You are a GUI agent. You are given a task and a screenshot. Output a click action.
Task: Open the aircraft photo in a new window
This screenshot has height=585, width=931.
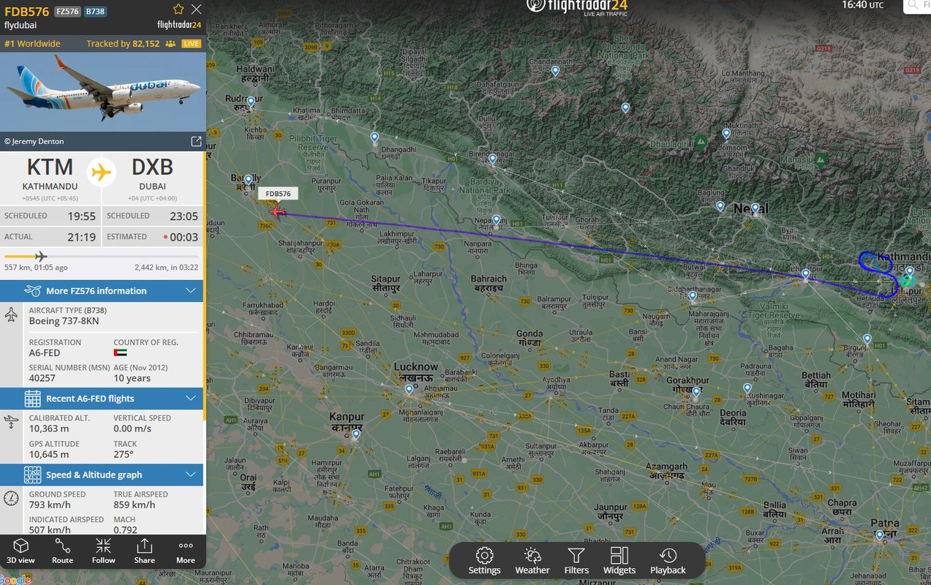196,141
